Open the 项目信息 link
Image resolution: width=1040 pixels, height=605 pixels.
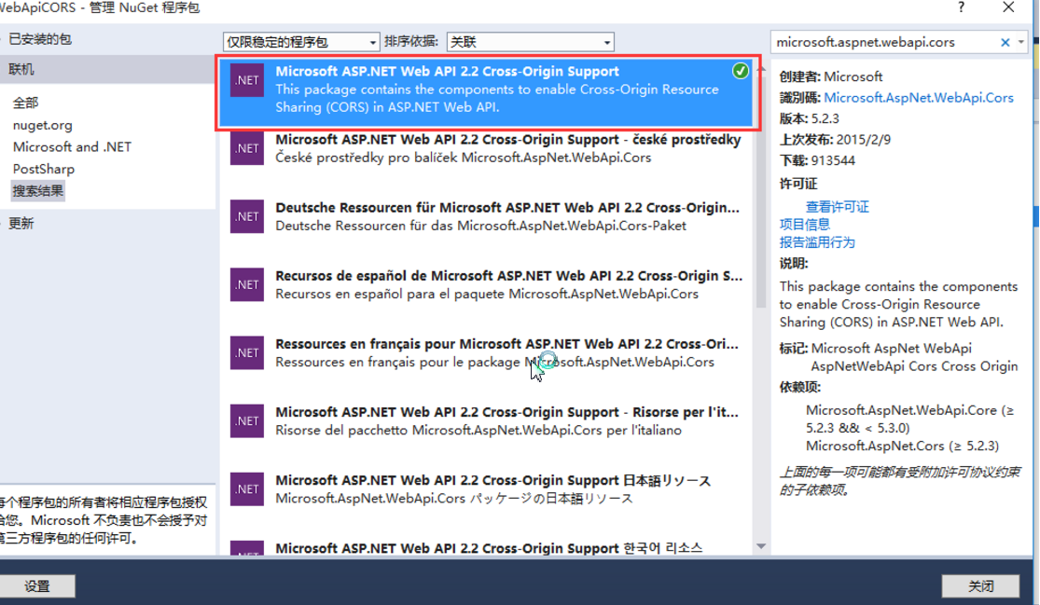(805, 225)
